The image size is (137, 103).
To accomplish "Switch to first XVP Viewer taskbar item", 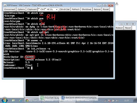I will pyautogui.click(x=67, y=100).
